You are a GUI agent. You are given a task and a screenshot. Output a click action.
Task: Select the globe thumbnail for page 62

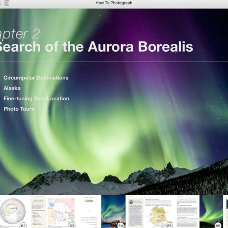[x=13, y=211]
